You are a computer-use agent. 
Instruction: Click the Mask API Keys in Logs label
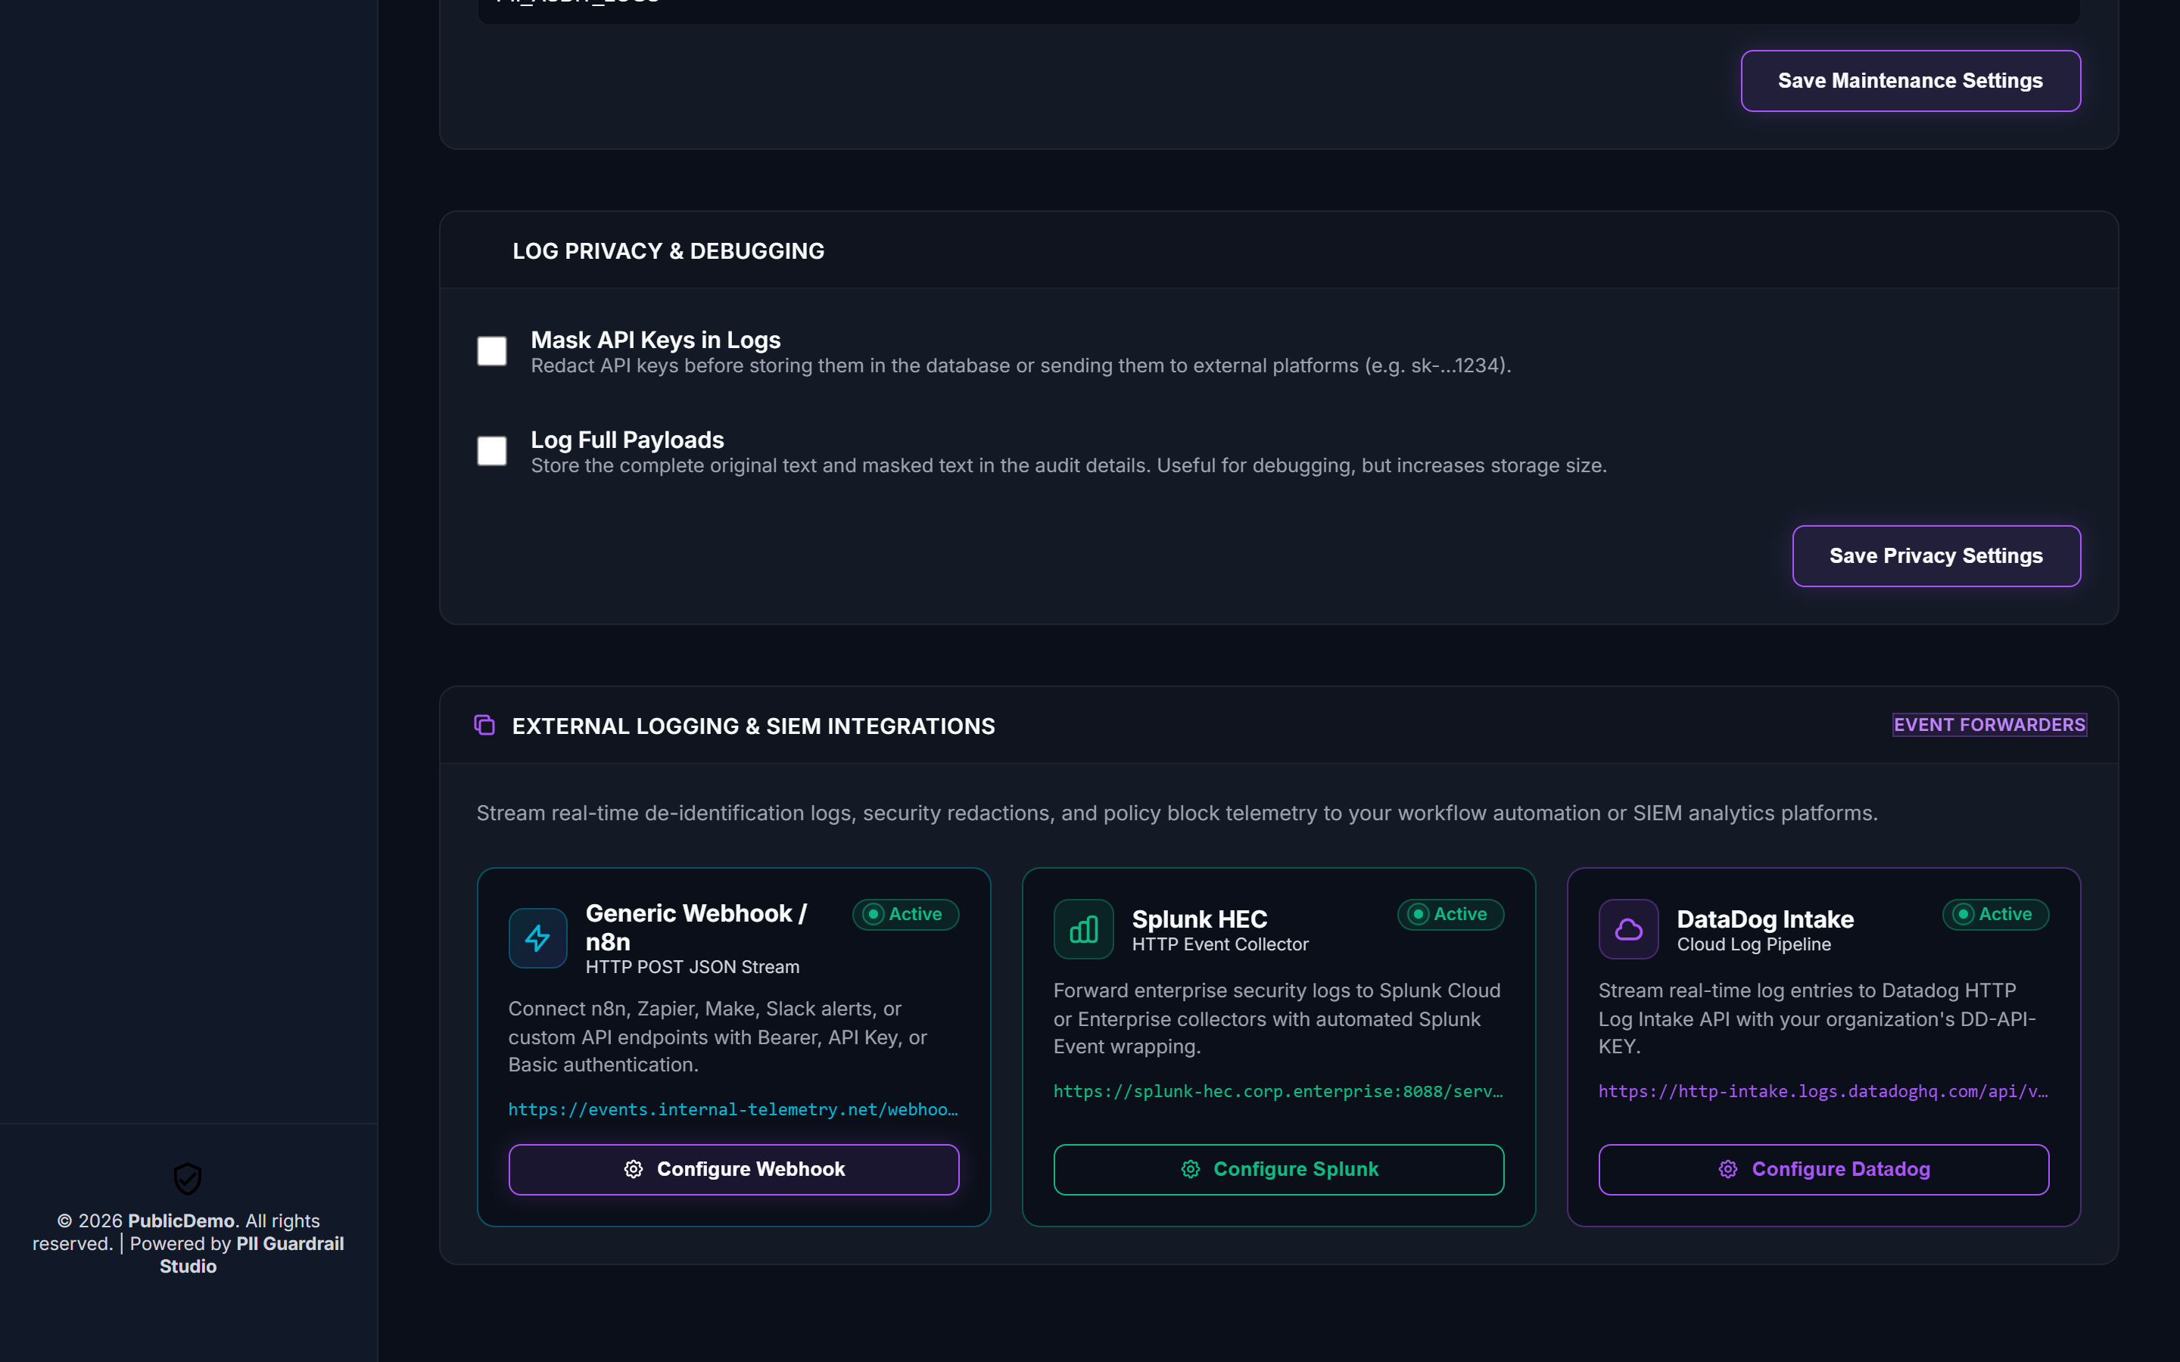tap(656, 340)
